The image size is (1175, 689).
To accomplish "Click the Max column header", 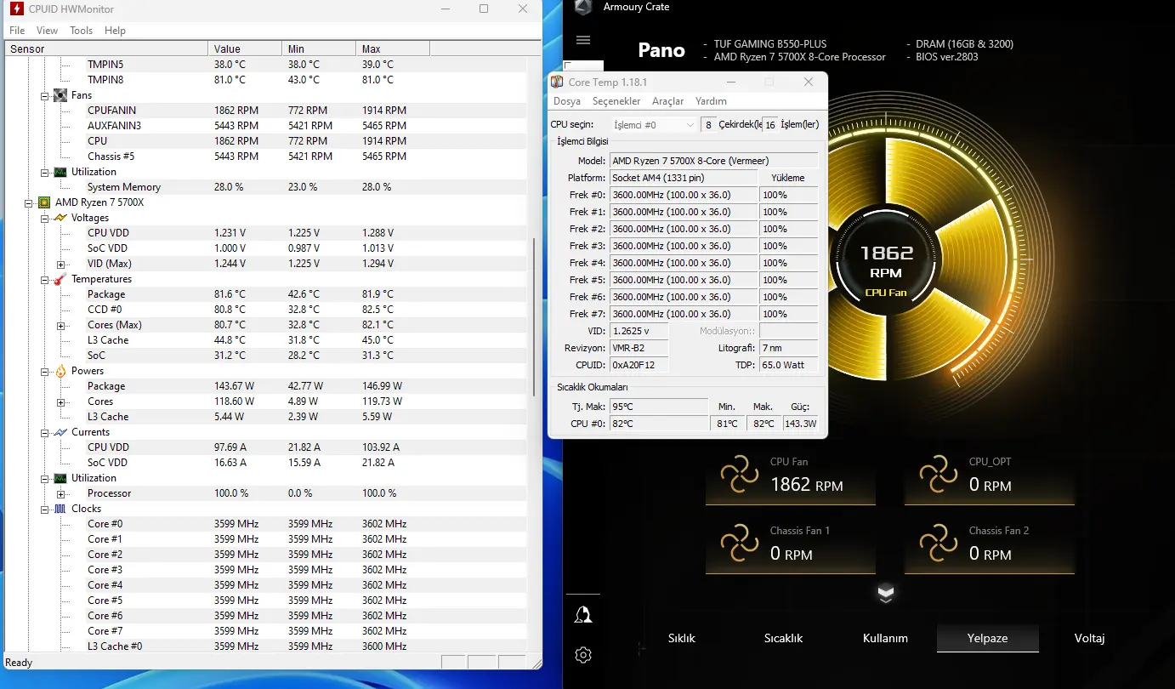I will point(393,48).
